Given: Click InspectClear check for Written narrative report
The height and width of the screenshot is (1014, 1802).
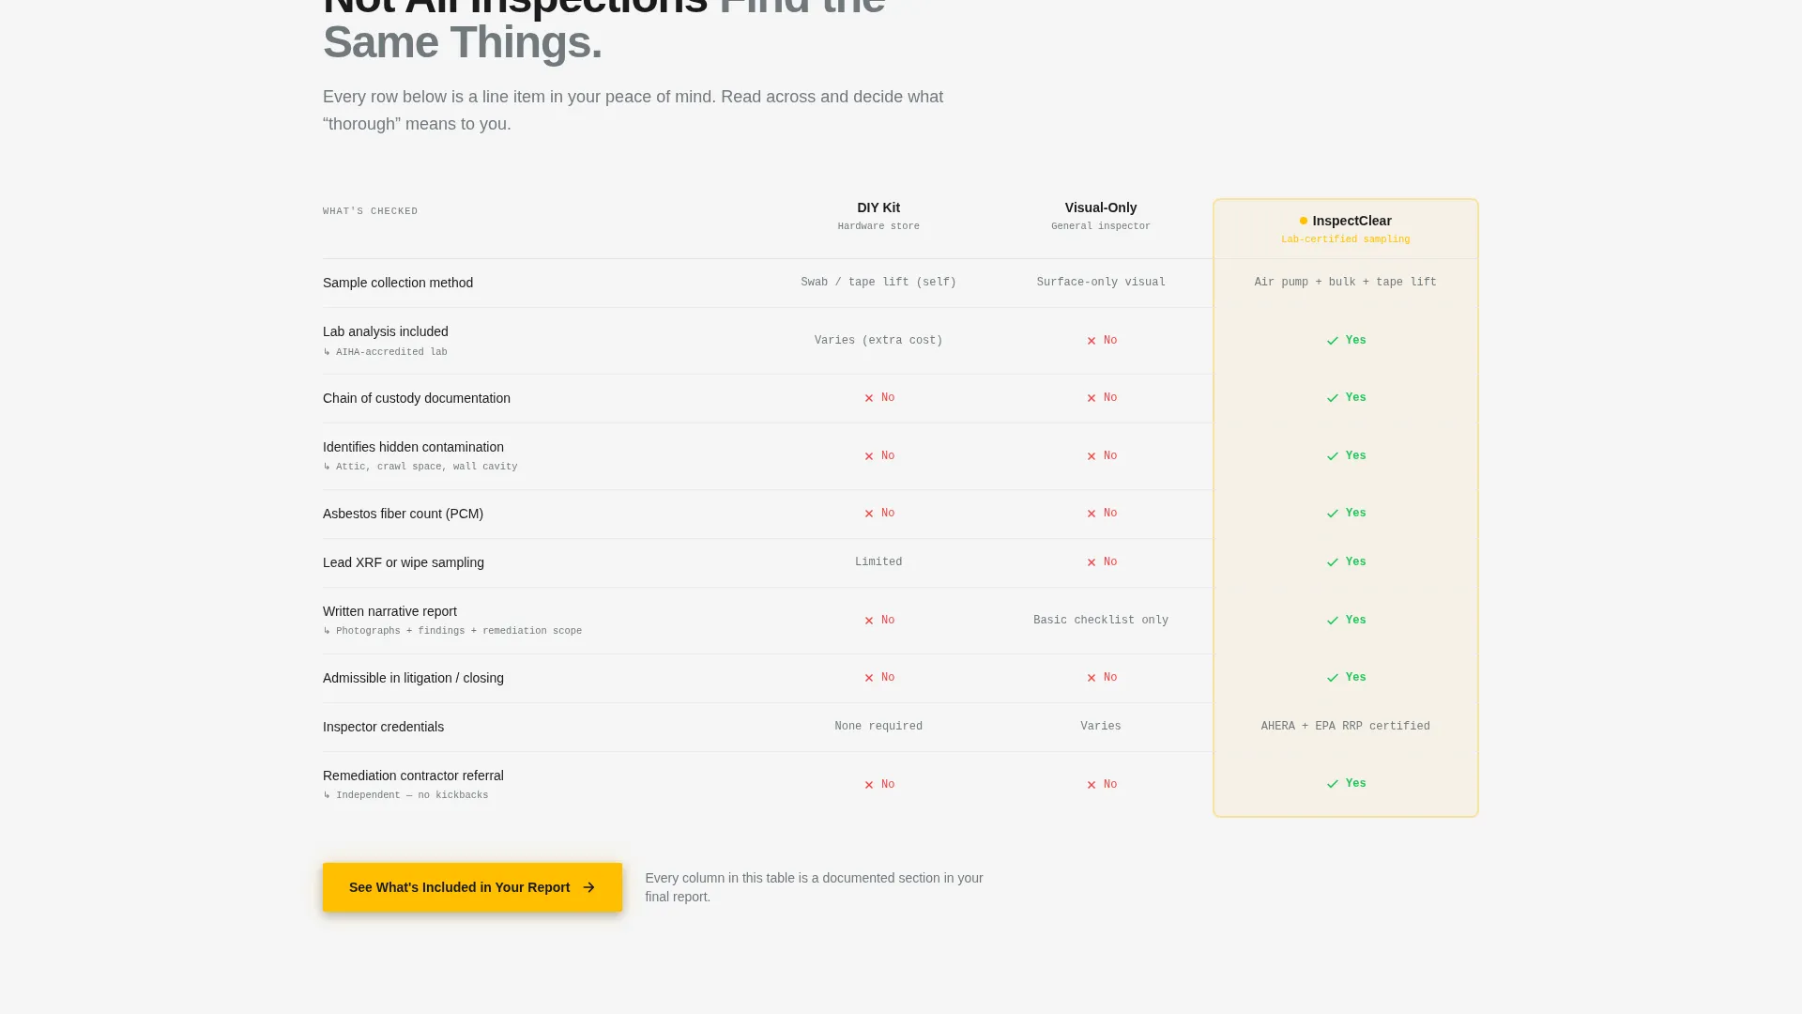Looking at the screenshot, I should 1333,621.
